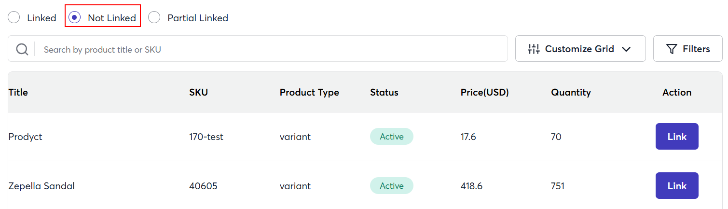The width and height of the screenshot is (728, 209).
Task: Click the SKU column header
Action: (198, 92)
